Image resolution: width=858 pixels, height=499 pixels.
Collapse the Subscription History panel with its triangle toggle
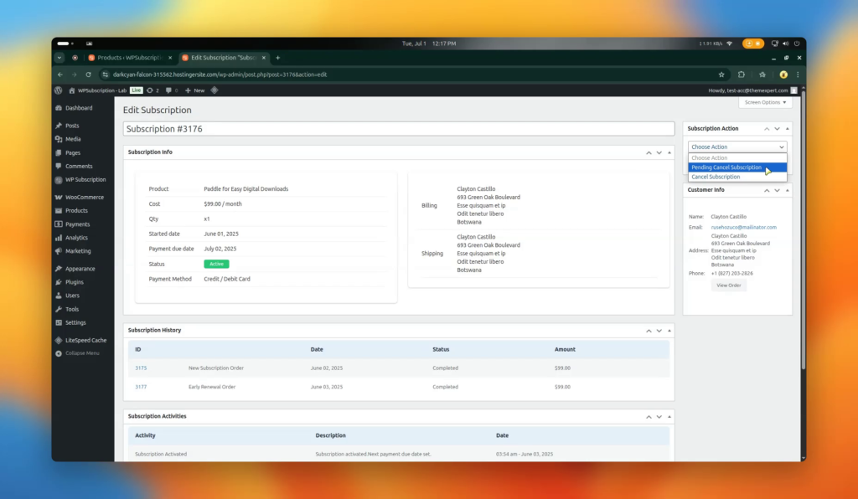669,331
